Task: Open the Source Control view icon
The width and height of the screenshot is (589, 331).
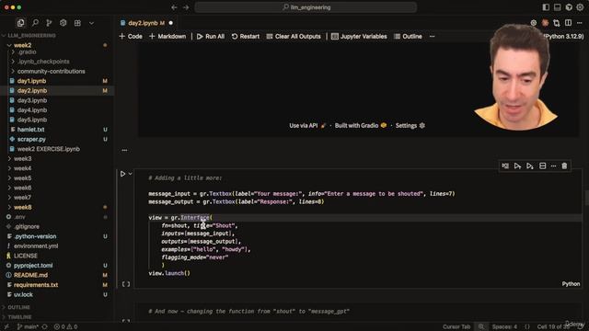Action: coord(49,23)
